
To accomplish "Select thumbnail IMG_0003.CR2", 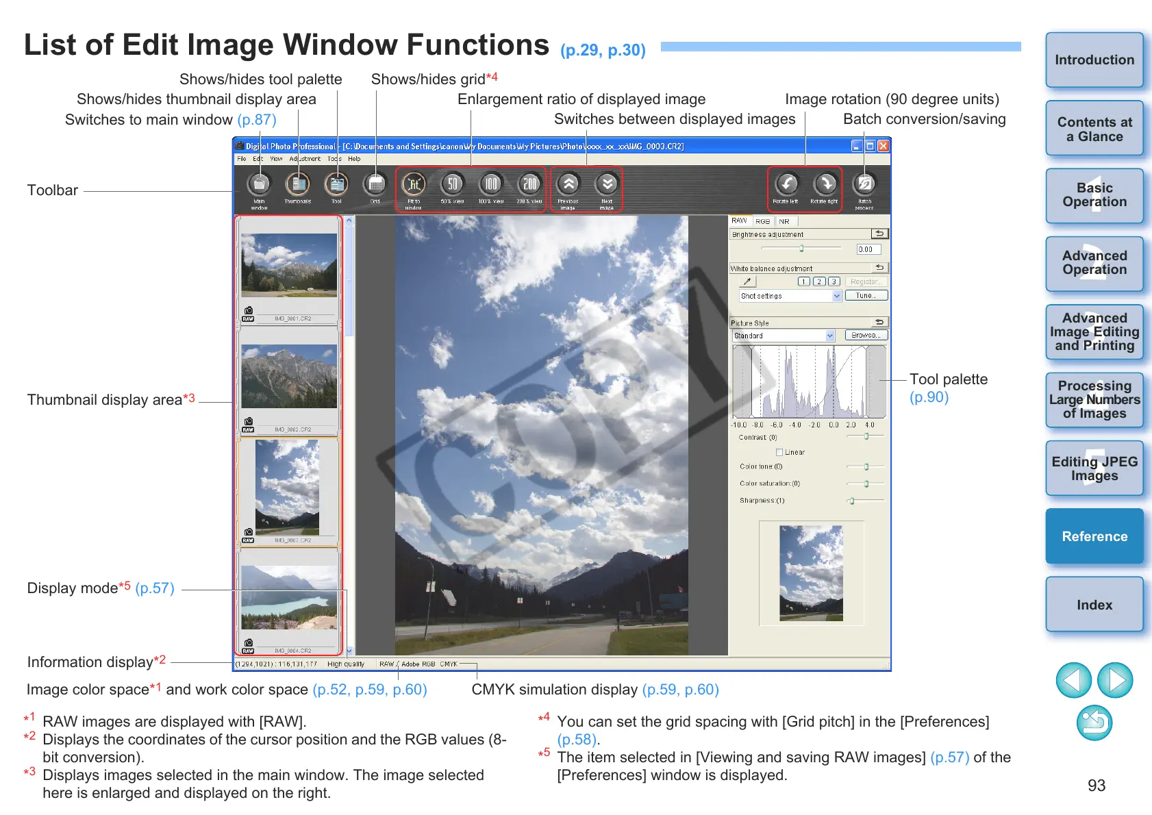I will click(289, 492).
